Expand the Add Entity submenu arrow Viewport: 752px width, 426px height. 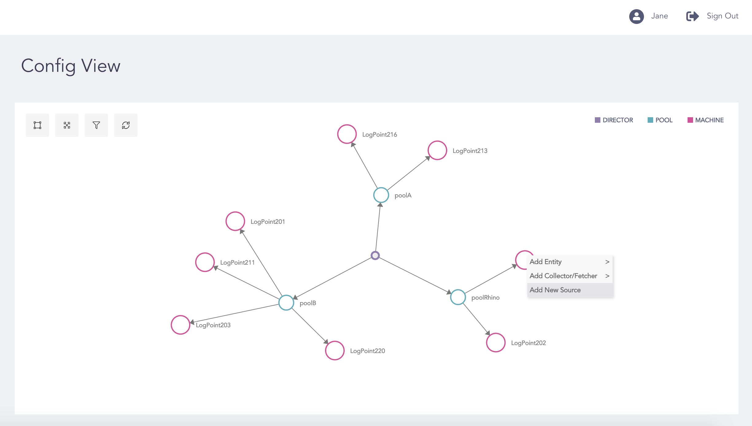click(607, 262)
